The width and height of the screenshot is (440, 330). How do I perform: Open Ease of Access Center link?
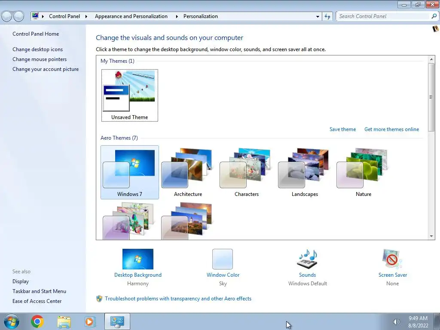[x=37, y=301]
